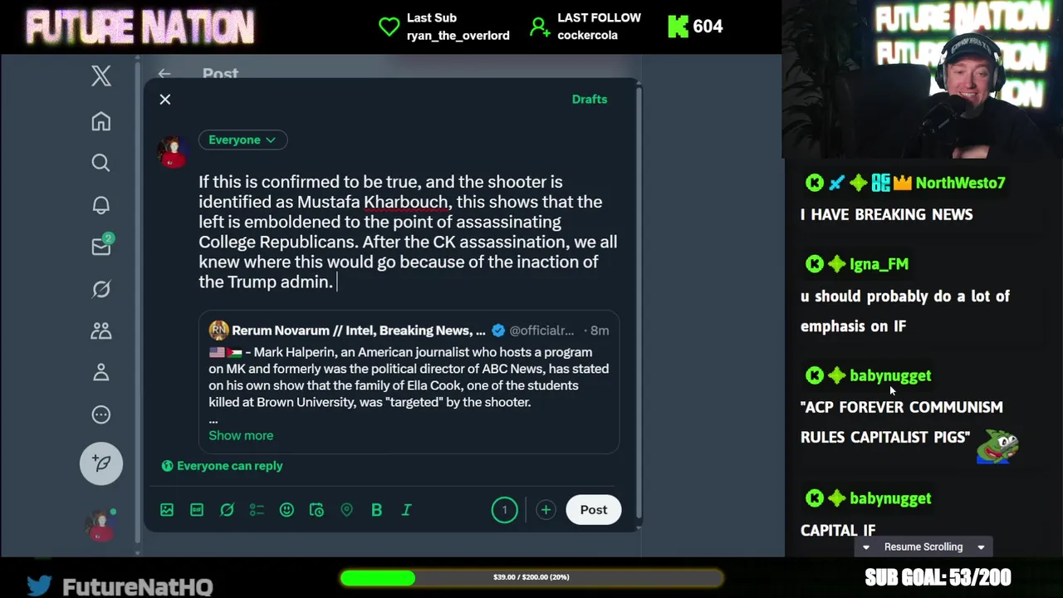The height and width of the screenshot is (598, 1063).
Task: Click the character count circle indicator
Action: click(504, 510)
